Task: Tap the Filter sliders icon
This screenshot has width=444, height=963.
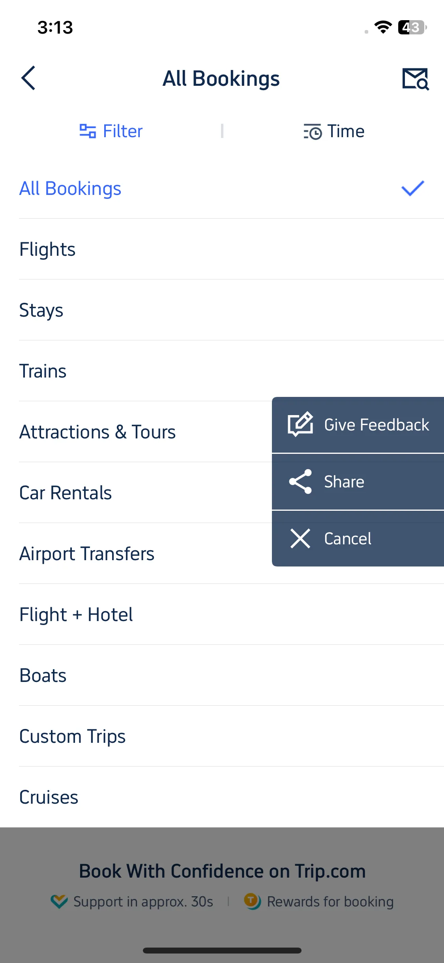Action: tap(88, 131)
